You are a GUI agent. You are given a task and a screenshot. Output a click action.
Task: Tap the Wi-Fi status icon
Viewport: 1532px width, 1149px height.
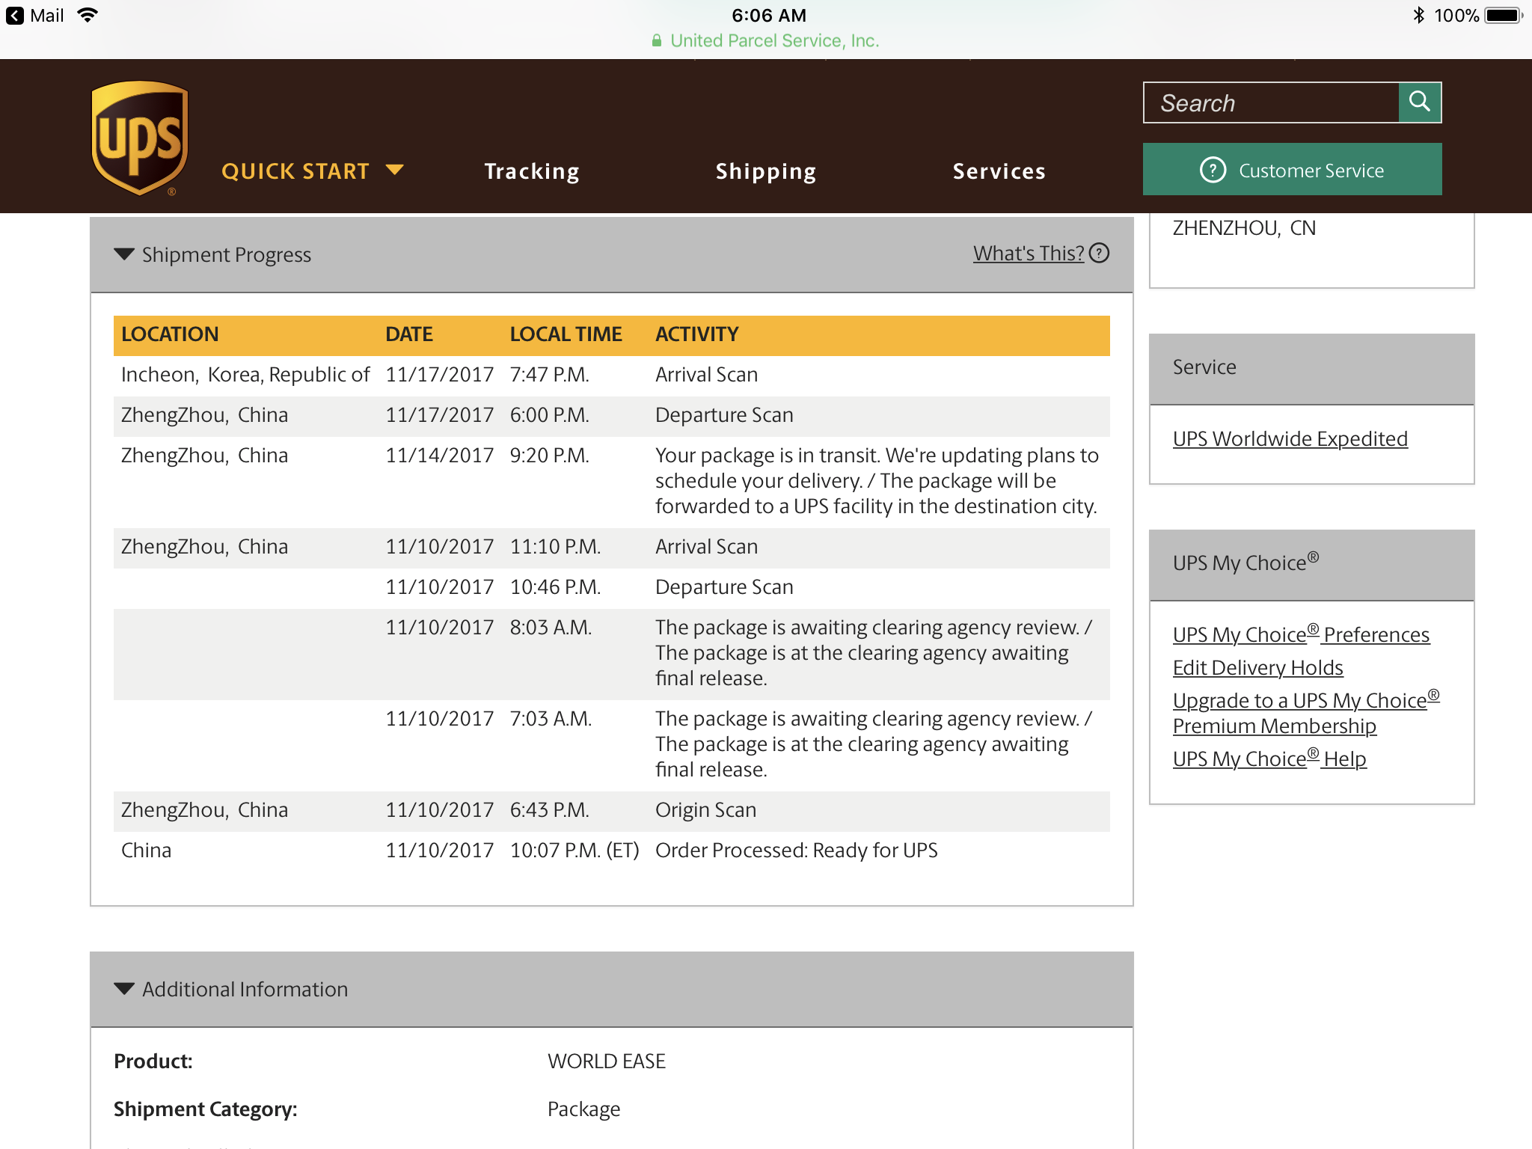[x=88, y=15]
